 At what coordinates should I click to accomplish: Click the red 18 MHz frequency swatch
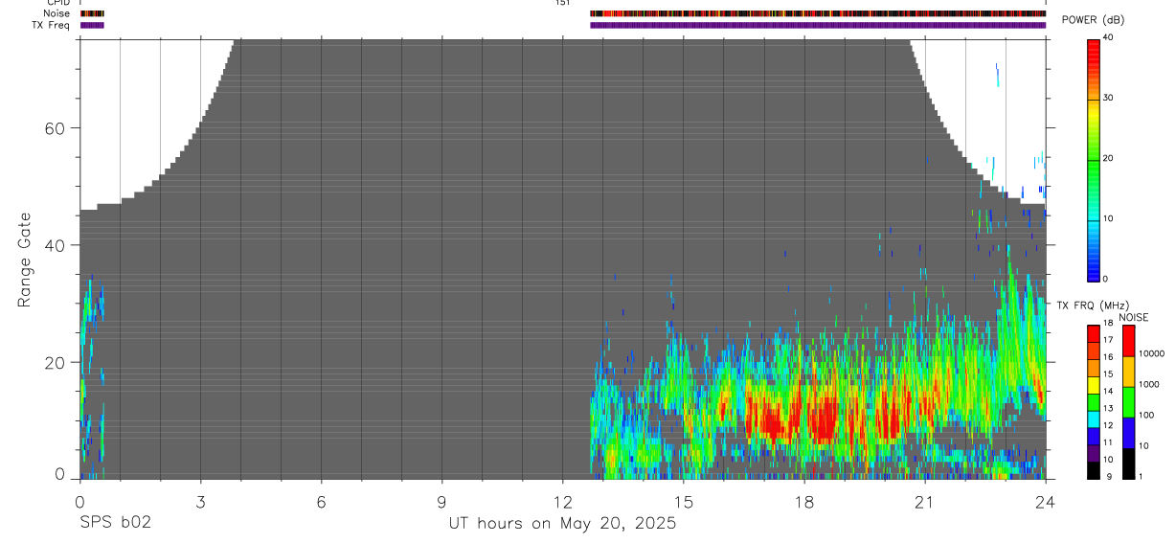(1094, 332)
